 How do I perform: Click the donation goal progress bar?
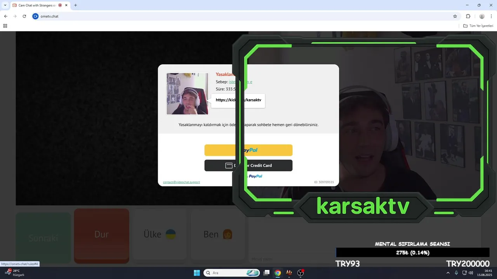click(412, 253)
